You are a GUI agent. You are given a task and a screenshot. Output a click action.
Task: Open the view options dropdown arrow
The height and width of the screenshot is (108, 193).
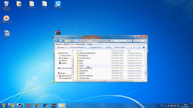[x=134, y=47]
